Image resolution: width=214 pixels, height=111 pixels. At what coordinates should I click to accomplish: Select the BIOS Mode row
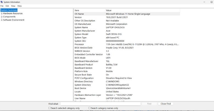coord(127,58)
